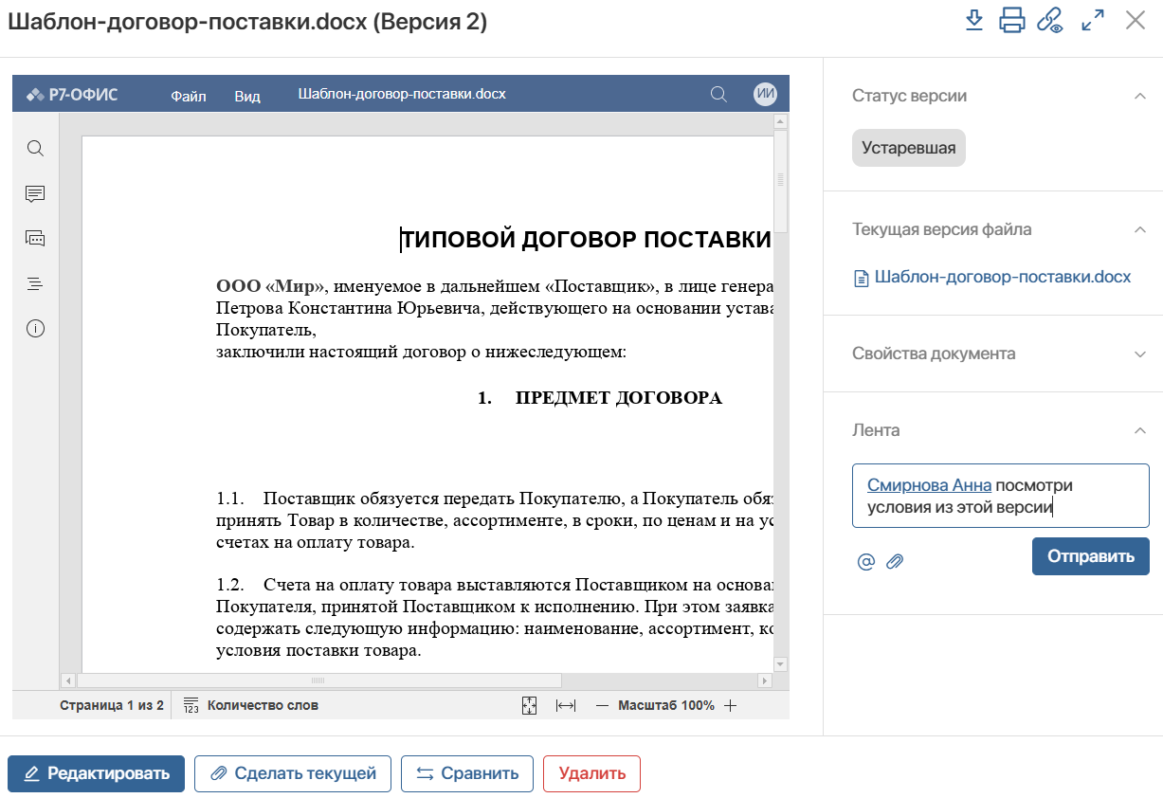This screenshot has width=1163, height=798.
Task: Click the ИИ user avatar
Action: point(766,94)
